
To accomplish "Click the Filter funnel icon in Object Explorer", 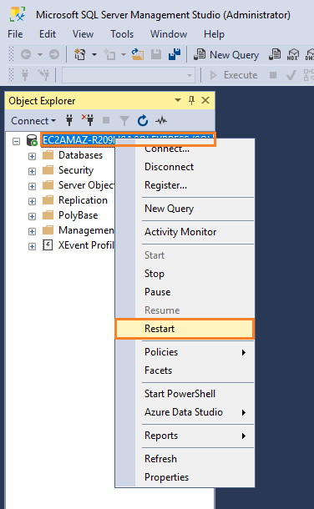I will 124,121.
